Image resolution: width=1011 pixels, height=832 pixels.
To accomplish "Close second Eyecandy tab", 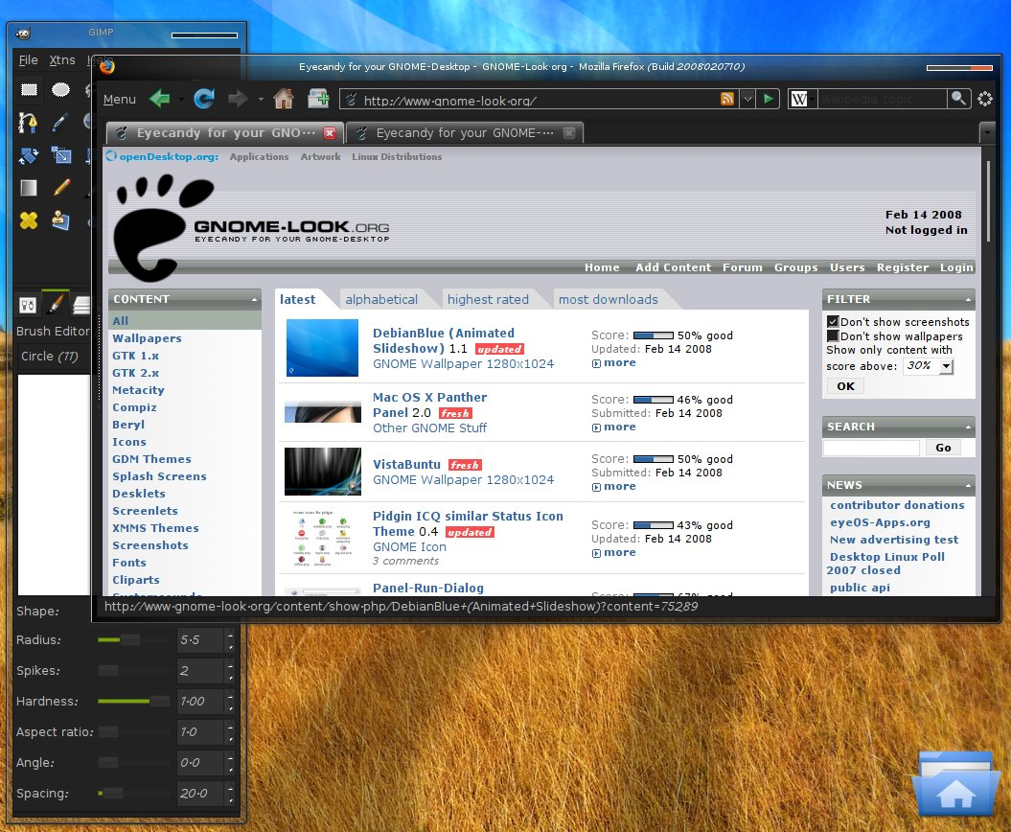I will coord(568,133).
